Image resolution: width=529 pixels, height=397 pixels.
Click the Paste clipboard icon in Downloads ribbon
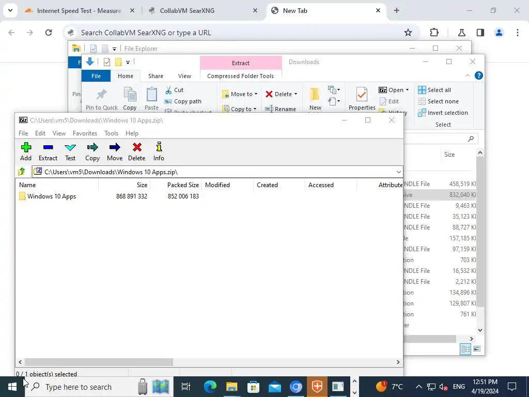[x=151, y=94]
